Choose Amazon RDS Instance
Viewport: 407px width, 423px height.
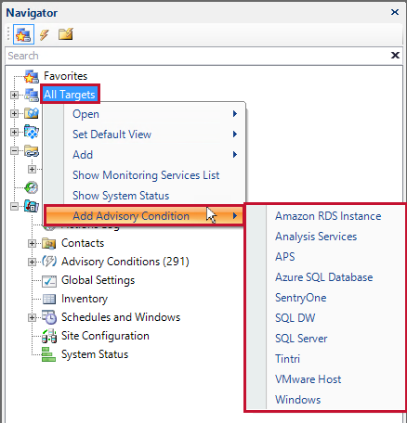tap(328, 216)
